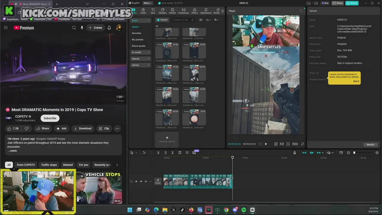The width and height of the screenshot is (382, 215).
Task: Open the YouTube hamburger guide menu
Action: point(6,28)
